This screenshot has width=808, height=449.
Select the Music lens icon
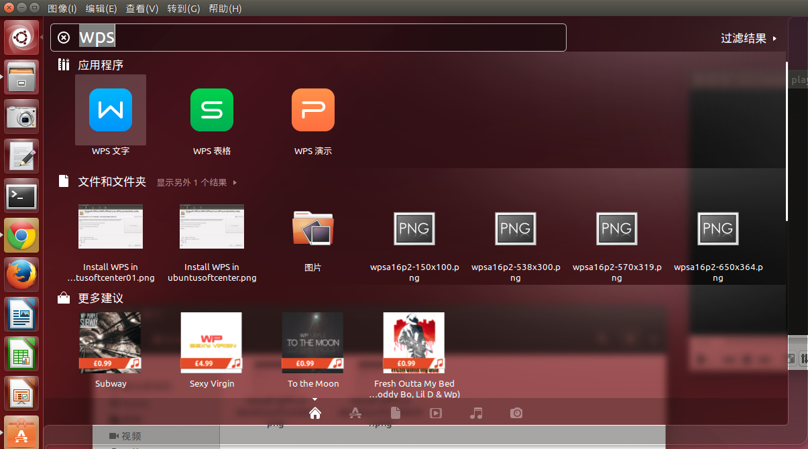(476, 413)
